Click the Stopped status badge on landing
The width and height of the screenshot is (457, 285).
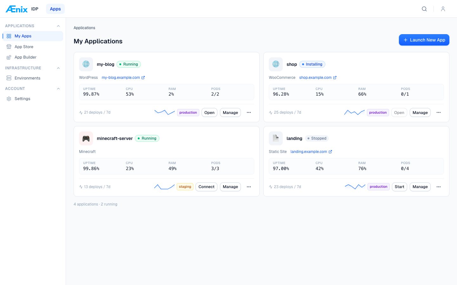(317, 138)
